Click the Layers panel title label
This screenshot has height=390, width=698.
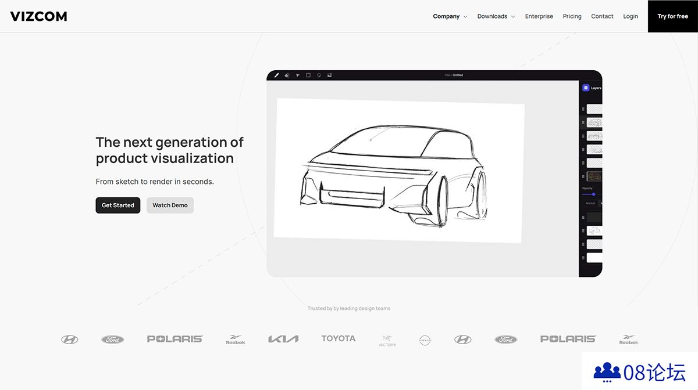point(596,88)
